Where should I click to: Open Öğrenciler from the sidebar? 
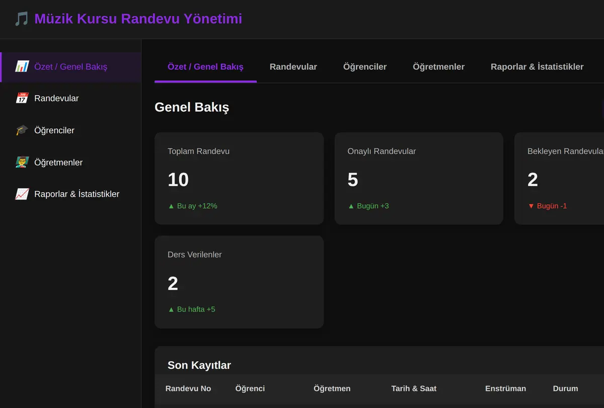[70, 130]
